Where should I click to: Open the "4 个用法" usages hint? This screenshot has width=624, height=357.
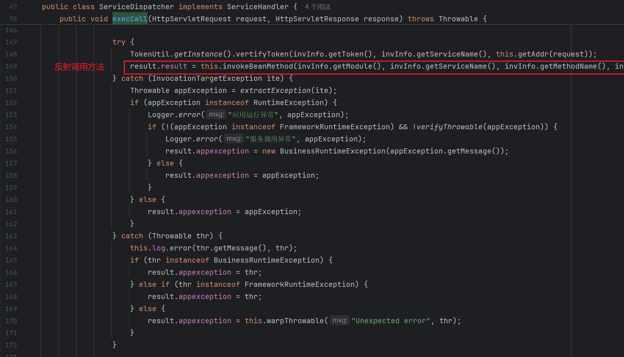[317, 7]
